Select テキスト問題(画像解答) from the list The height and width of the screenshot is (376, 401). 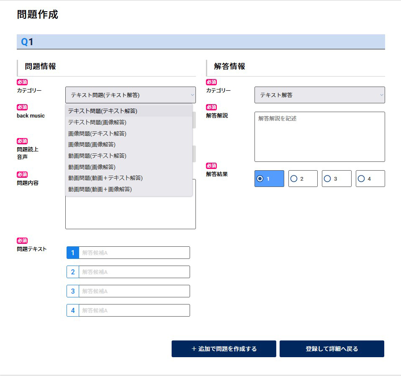[97, 123]
